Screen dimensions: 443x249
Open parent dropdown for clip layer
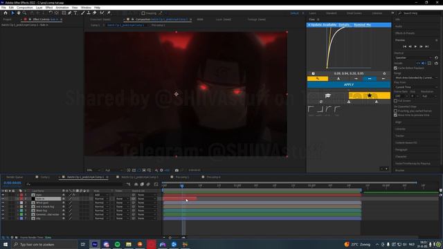tap(146, 219)
